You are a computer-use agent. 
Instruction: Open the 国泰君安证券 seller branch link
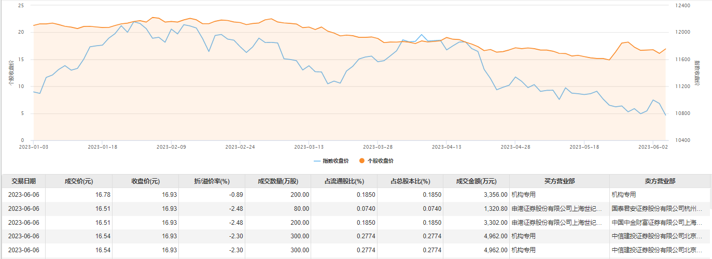tap(657, 209)
